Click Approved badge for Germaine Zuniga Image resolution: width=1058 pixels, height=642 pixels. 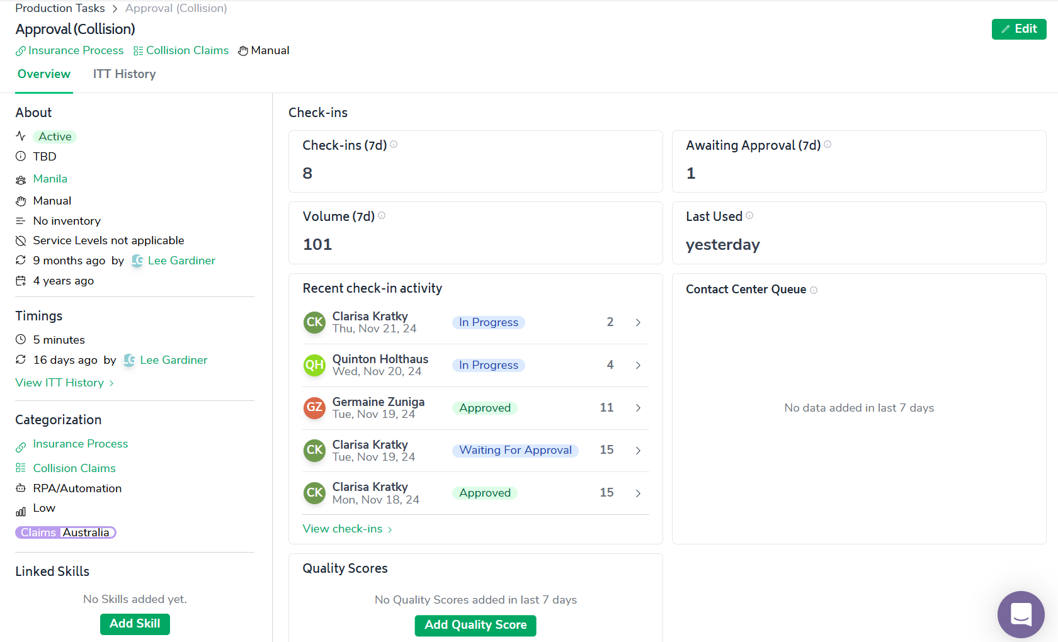[x=485, y=408]
